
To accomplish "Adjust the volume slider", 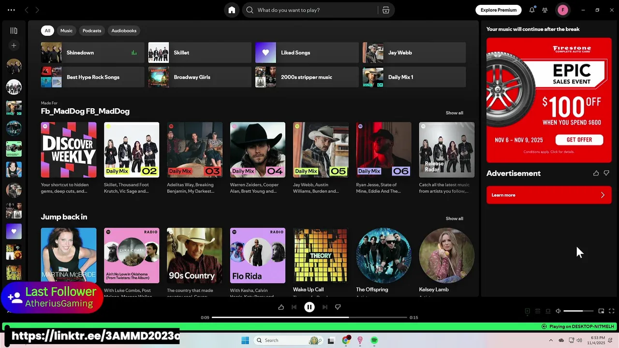I will click(x=578, y=311).
